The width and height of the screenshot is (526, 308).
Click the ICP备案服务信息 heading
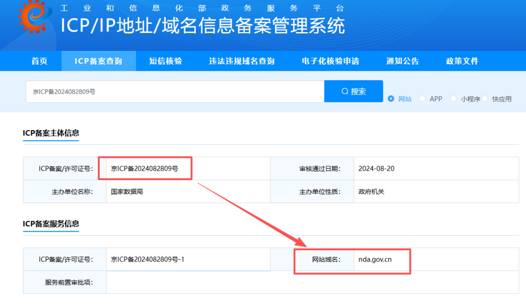tap(51, 223)
